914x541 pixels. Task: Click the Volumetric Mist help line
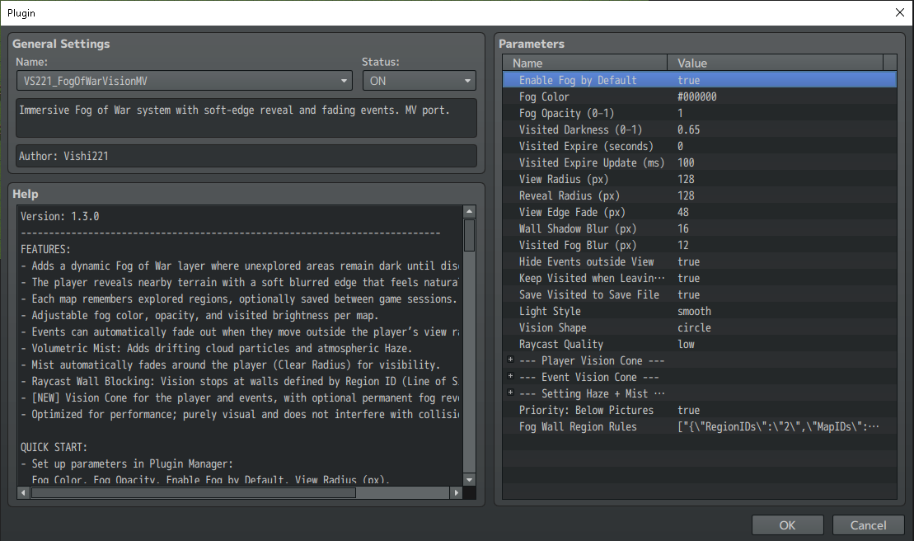[216, 348]
